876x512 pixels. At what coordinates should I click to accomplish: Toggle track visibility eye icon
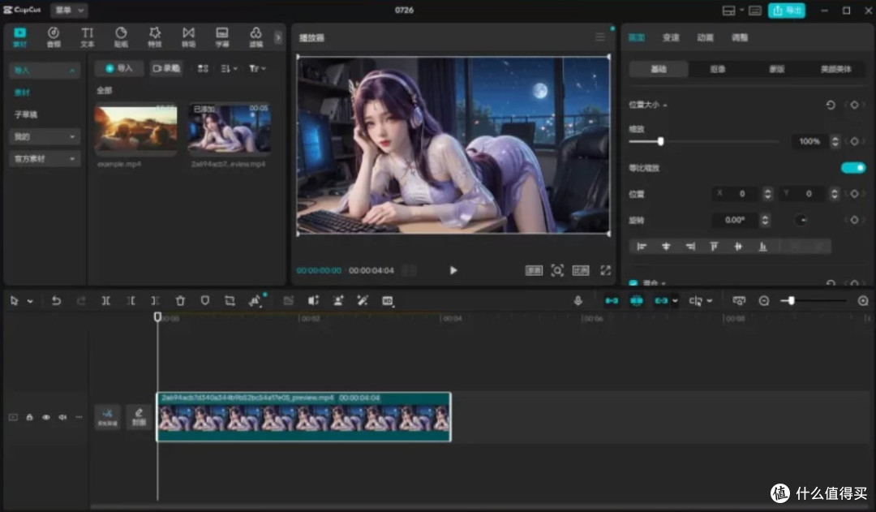coord(45,417)
